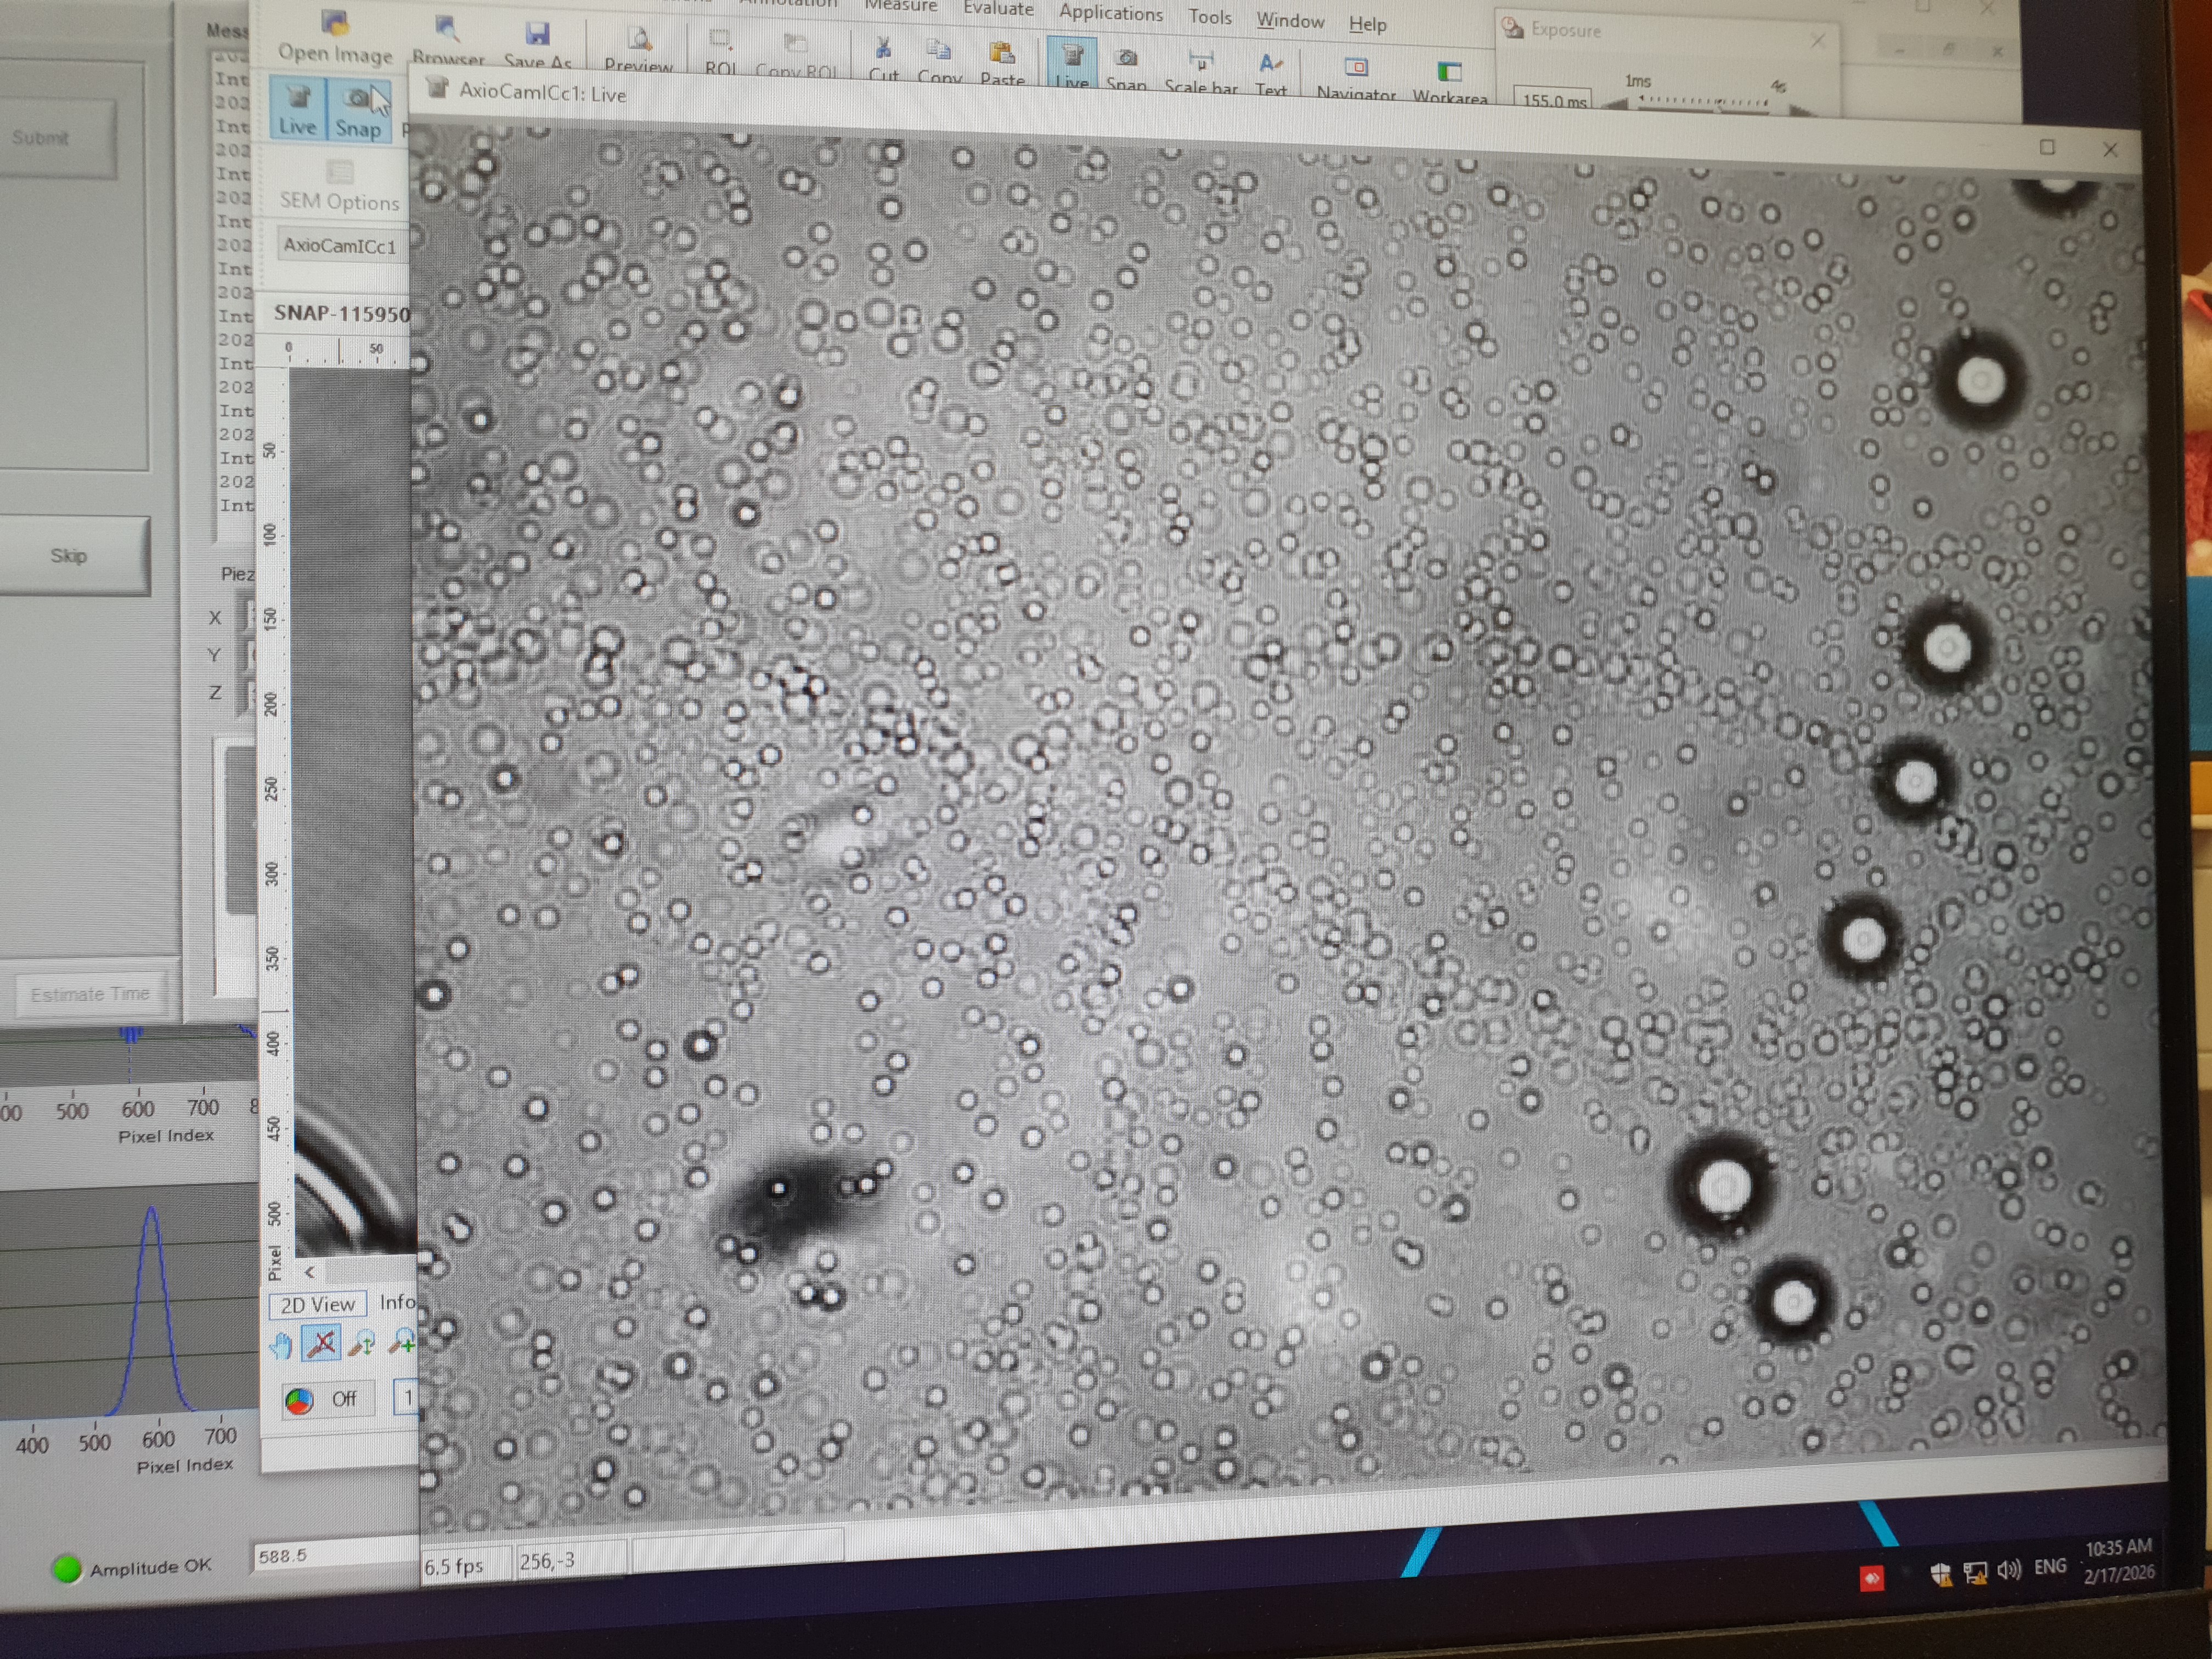Open the Applications menu
The image size is (2212, 1659).
point(1110,13)
